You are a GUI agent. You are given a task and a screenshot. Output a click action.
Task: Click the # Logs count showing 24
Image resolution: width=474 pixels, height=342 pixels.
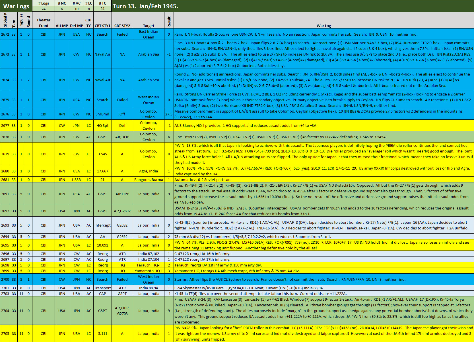click(44, 8)
